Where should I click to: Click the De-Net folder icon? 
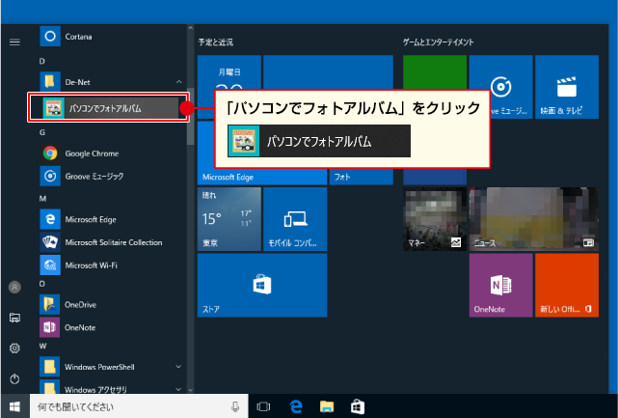[x=50, y=82]
